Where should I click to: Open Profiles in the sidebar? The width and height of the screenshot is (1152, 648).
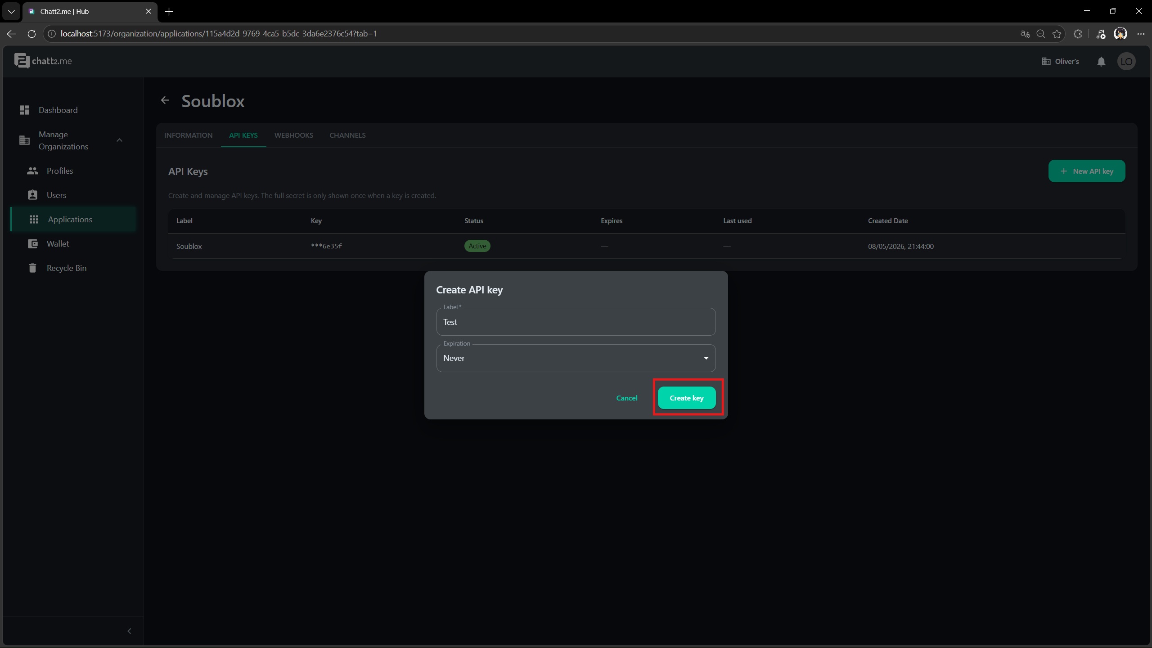pyautogui.click(x=73, y=171)
